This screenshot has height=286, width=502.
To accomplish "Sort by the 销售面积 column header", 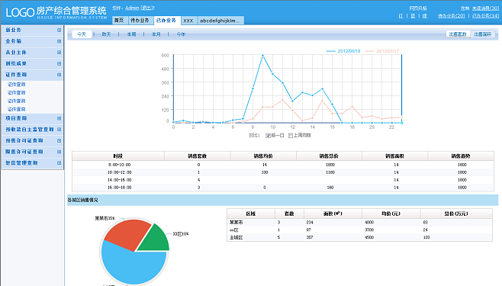I will click(x=394, y=156).
